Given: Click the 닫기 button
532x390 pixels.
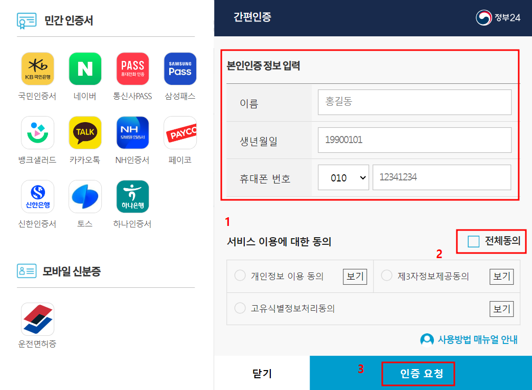Looking at the screenshot, I should [x=262, y=373].
